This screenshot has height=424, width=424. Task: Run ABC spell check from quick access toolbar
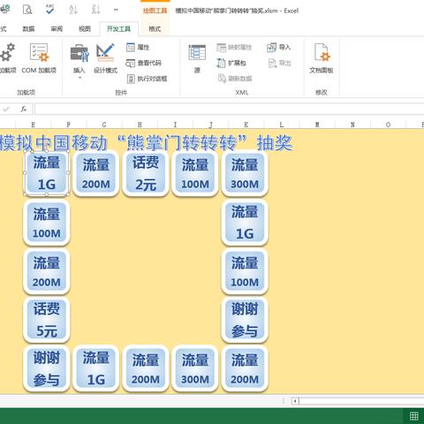tap(49, 9)
